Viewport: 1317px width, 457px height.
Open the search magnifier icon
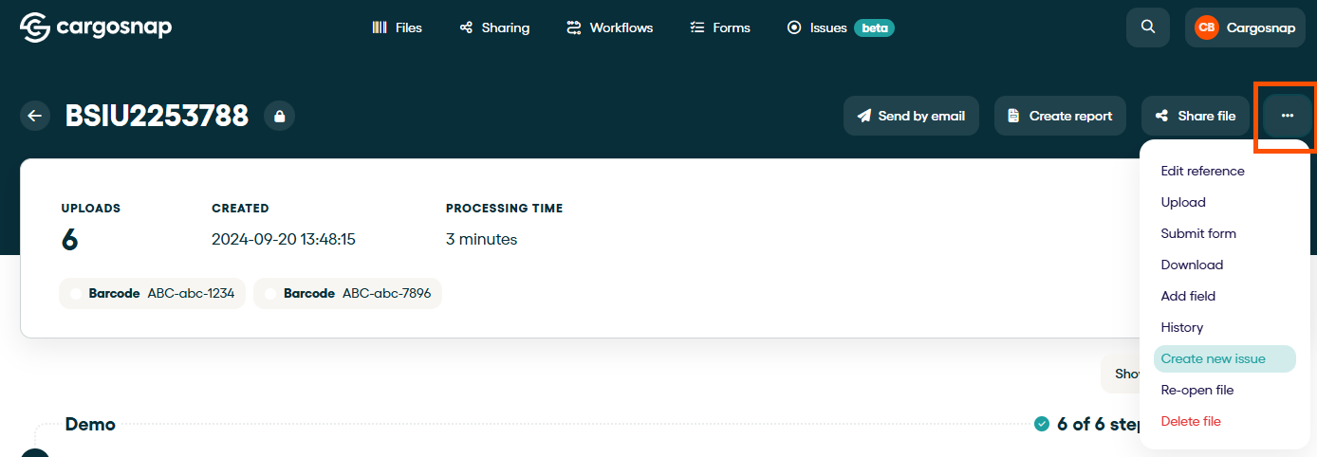[x=1148, y=27]
